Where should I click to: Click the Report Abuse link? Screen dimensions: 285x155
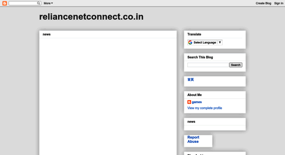pyautogui.click(x=193, y=139)
